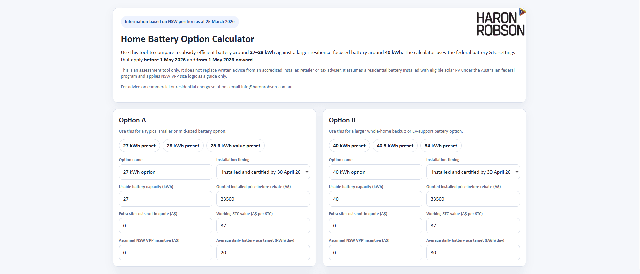Click the Haron Robson logo
Image resolution: width=640 pixels, height=274 pixels.
pos(500,23)
